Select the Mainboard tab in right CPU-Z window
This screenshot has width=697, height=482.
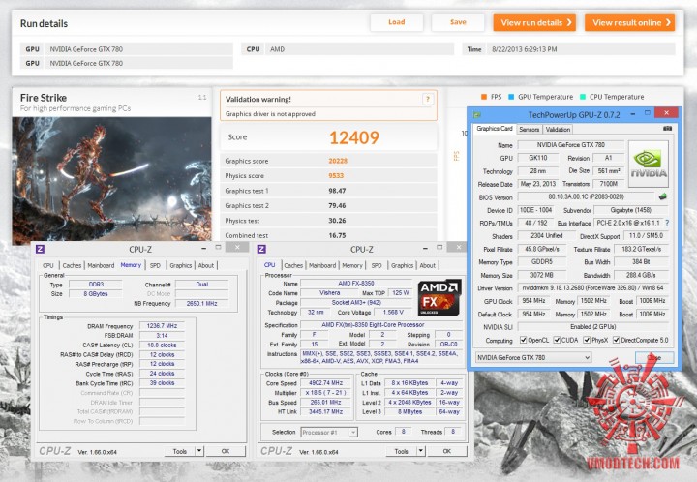pyautogui.click(x=322, y=265)
